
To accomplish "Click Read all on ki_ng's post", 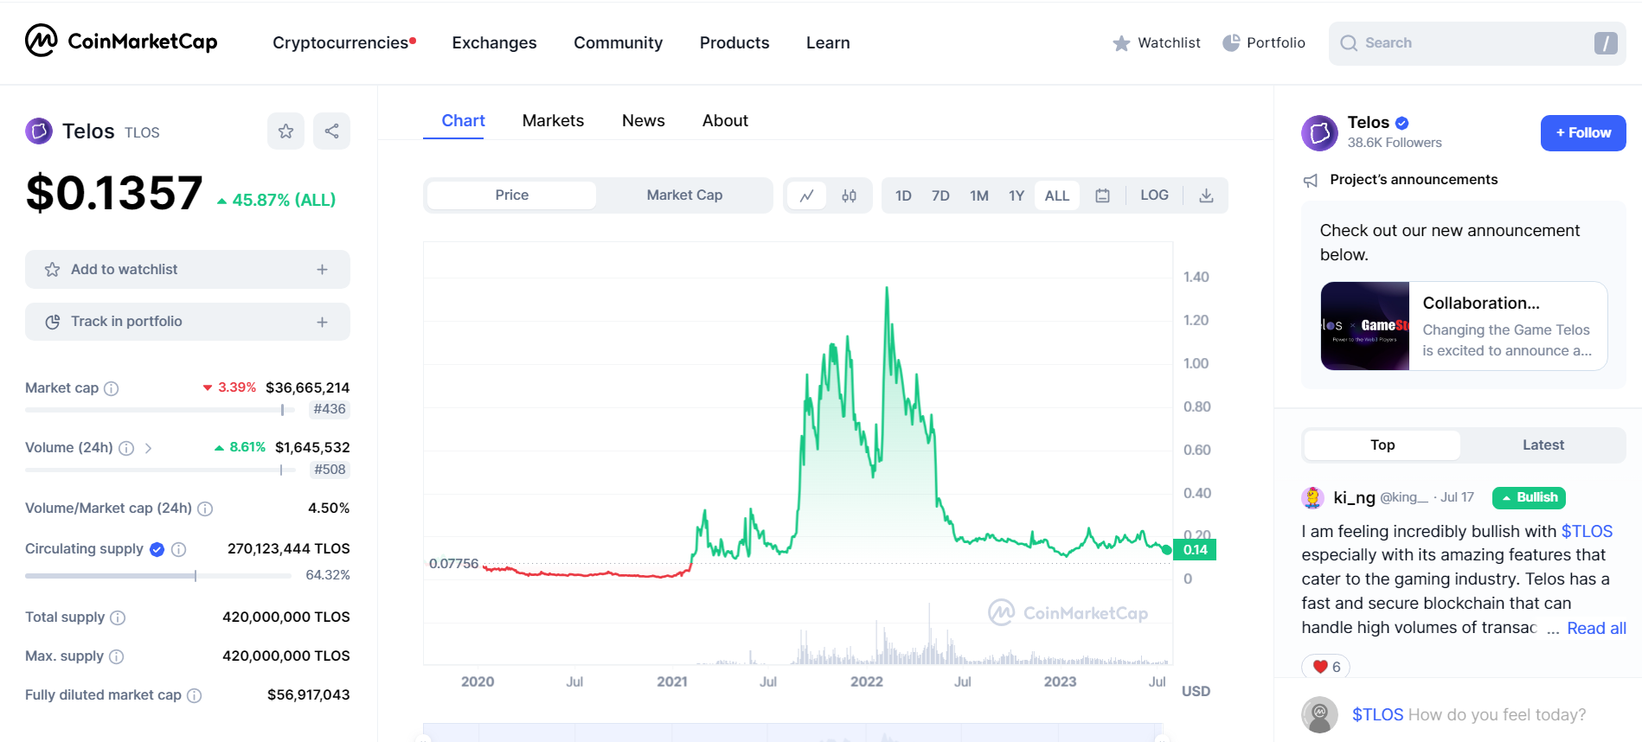I will (1596, 629).
